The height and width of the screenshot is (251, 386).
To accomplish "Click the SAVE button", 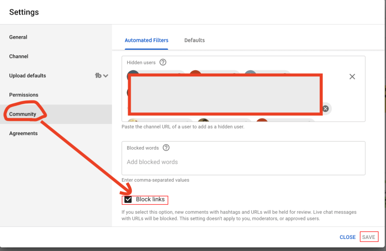I will tap(368, 237).
